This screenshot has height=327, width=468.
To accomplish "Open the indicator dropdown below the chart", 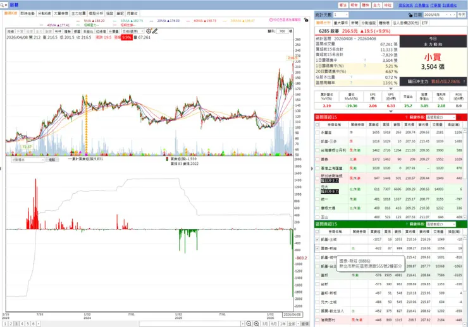I will (28, 160).
